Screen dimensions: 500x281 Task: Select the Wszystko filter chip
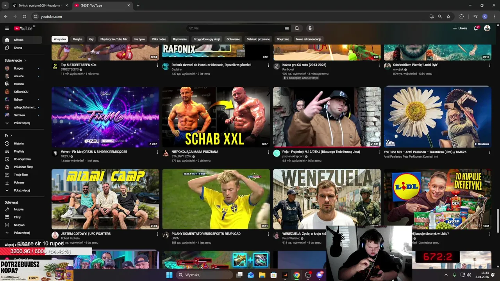(60, 39)
